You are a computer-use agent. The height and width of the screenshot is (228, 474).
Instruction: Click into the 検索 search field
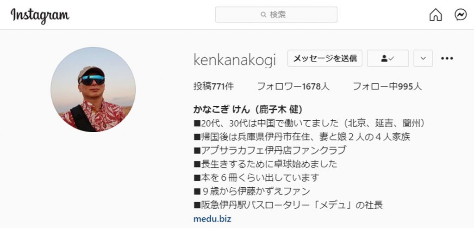[276, 14]
